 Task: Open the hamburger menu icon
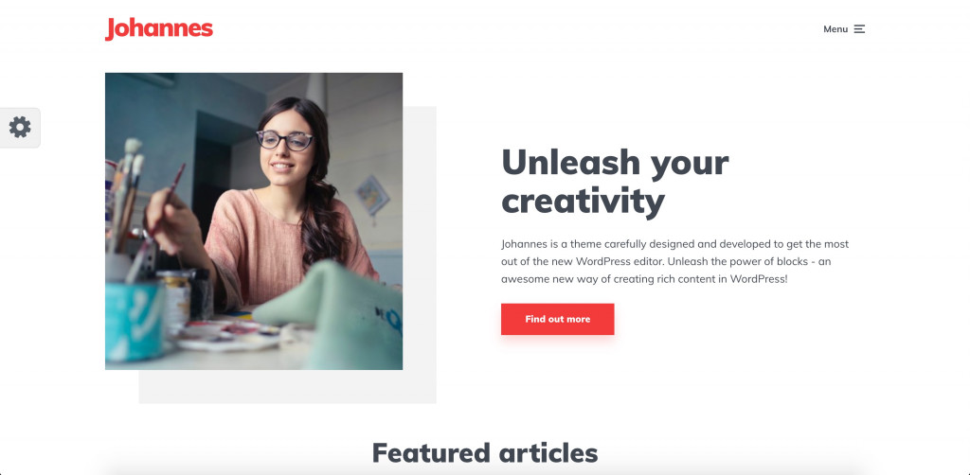click(x=859, y=29)
